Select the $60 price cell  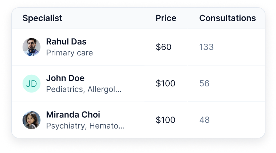[x=163, y=47]
